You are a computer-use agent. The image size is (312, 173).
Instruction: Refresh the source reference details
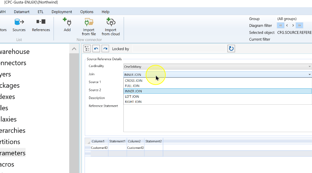[x=231, y=49]
